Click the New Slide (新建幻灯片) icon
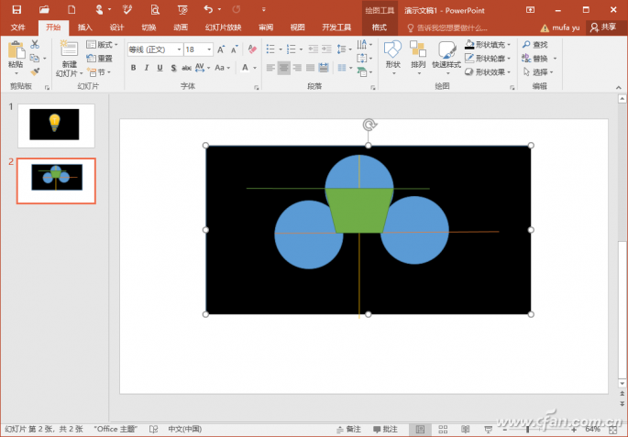 coord(70,50)
